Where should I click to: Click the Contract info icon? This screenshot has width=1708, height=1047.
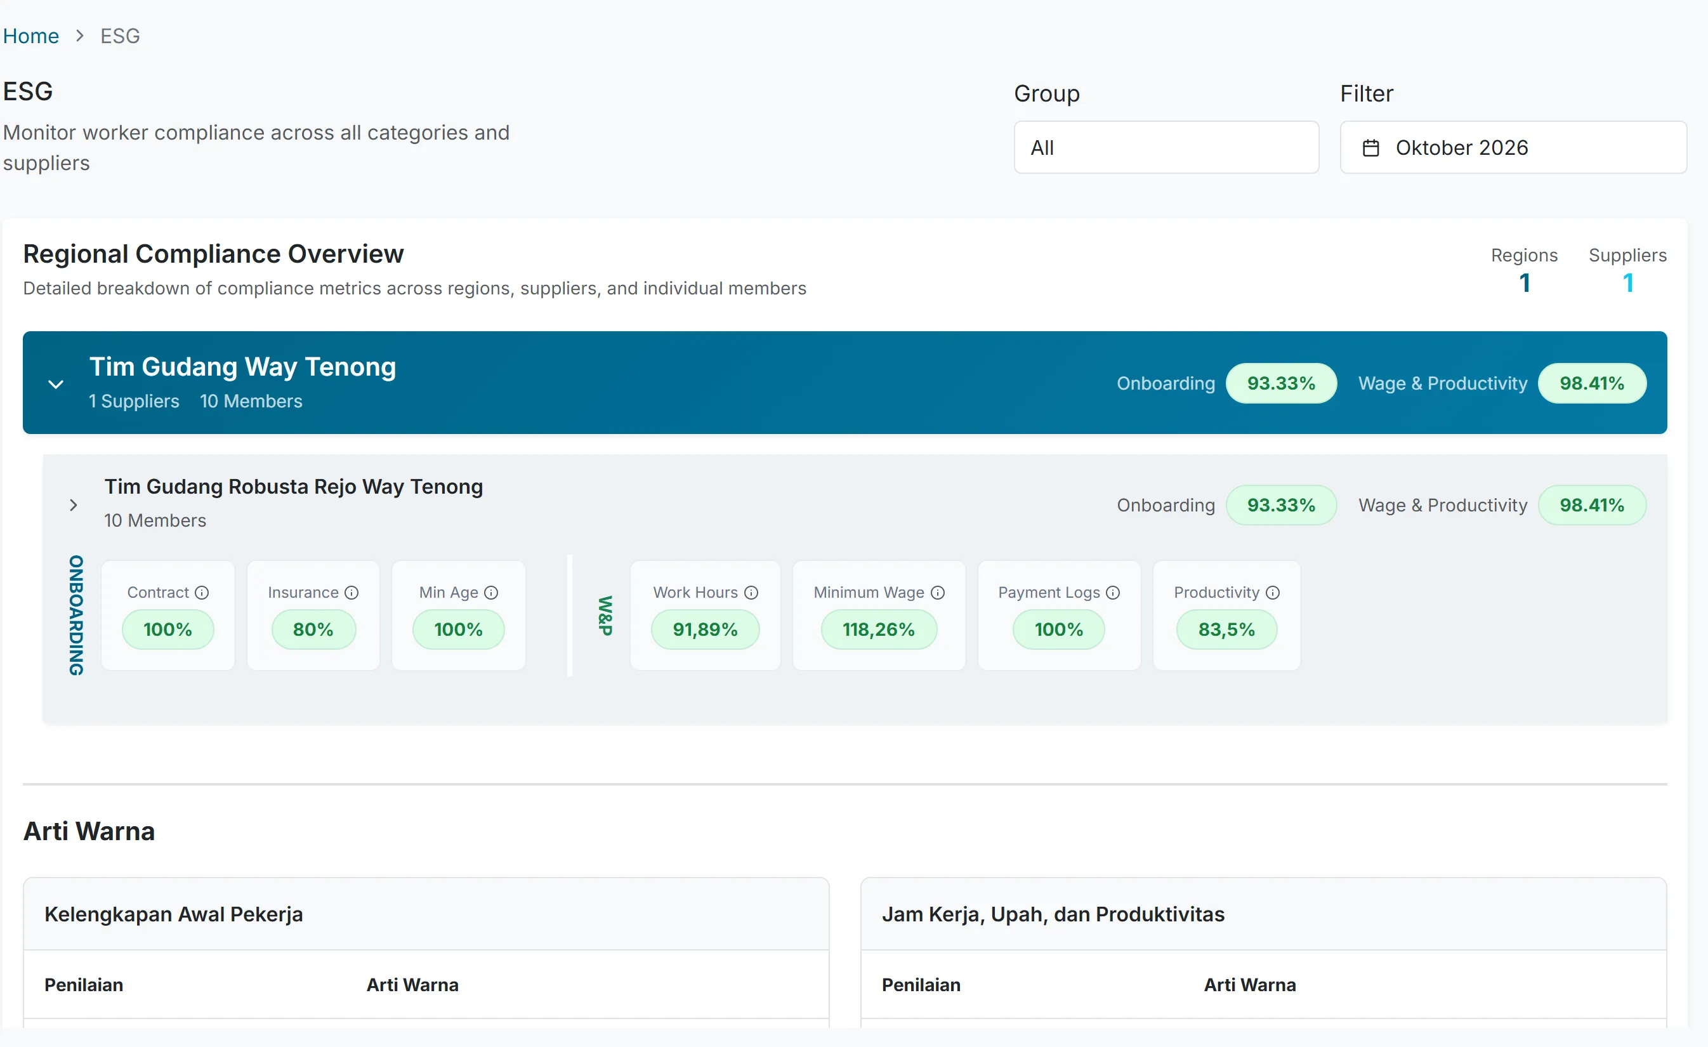coord(202,592)
